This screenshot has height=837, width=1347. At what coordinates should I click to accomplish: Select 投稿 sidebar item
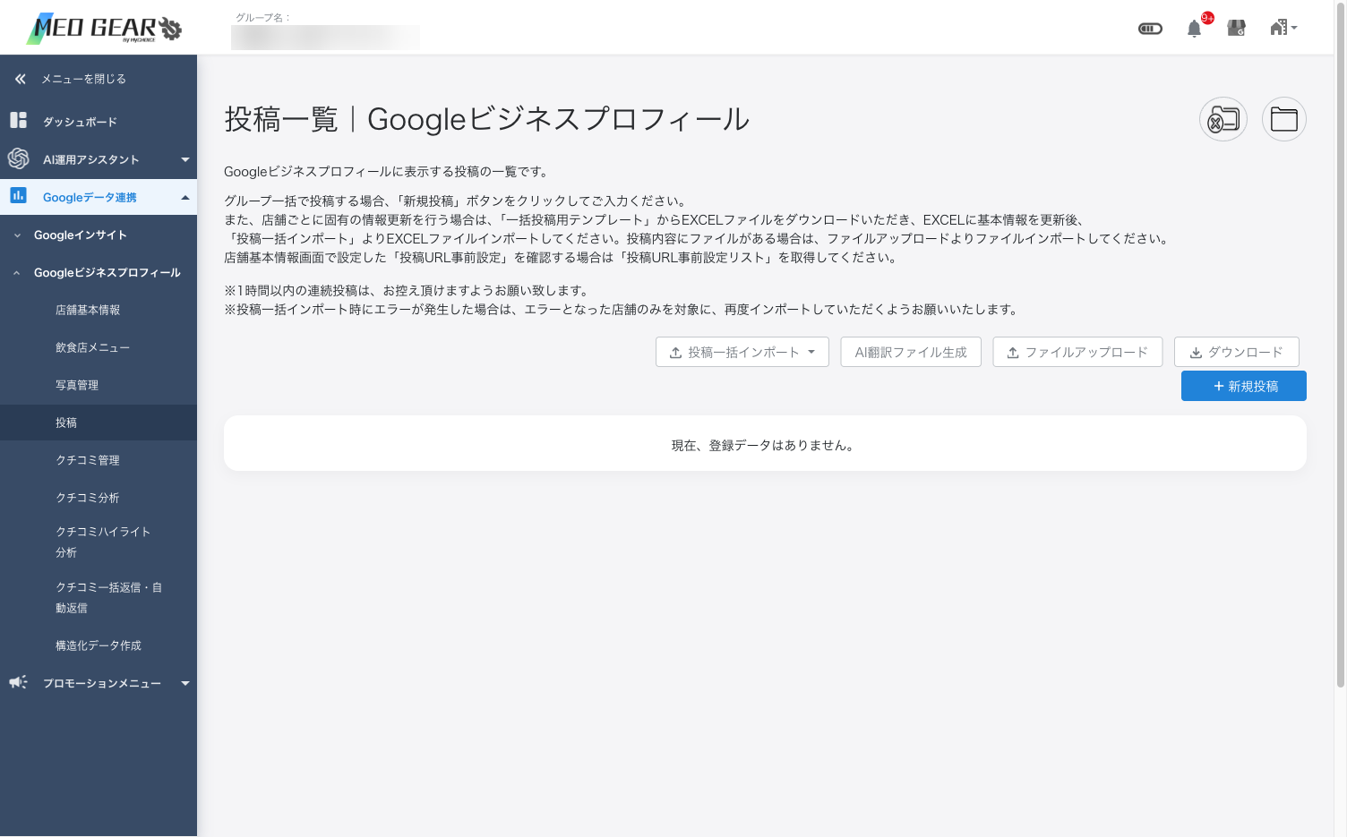click(x=99, y=423)
